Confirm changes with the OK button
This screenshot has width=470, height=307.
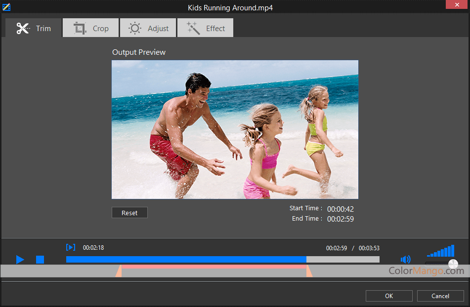click(x=389, y=296)
